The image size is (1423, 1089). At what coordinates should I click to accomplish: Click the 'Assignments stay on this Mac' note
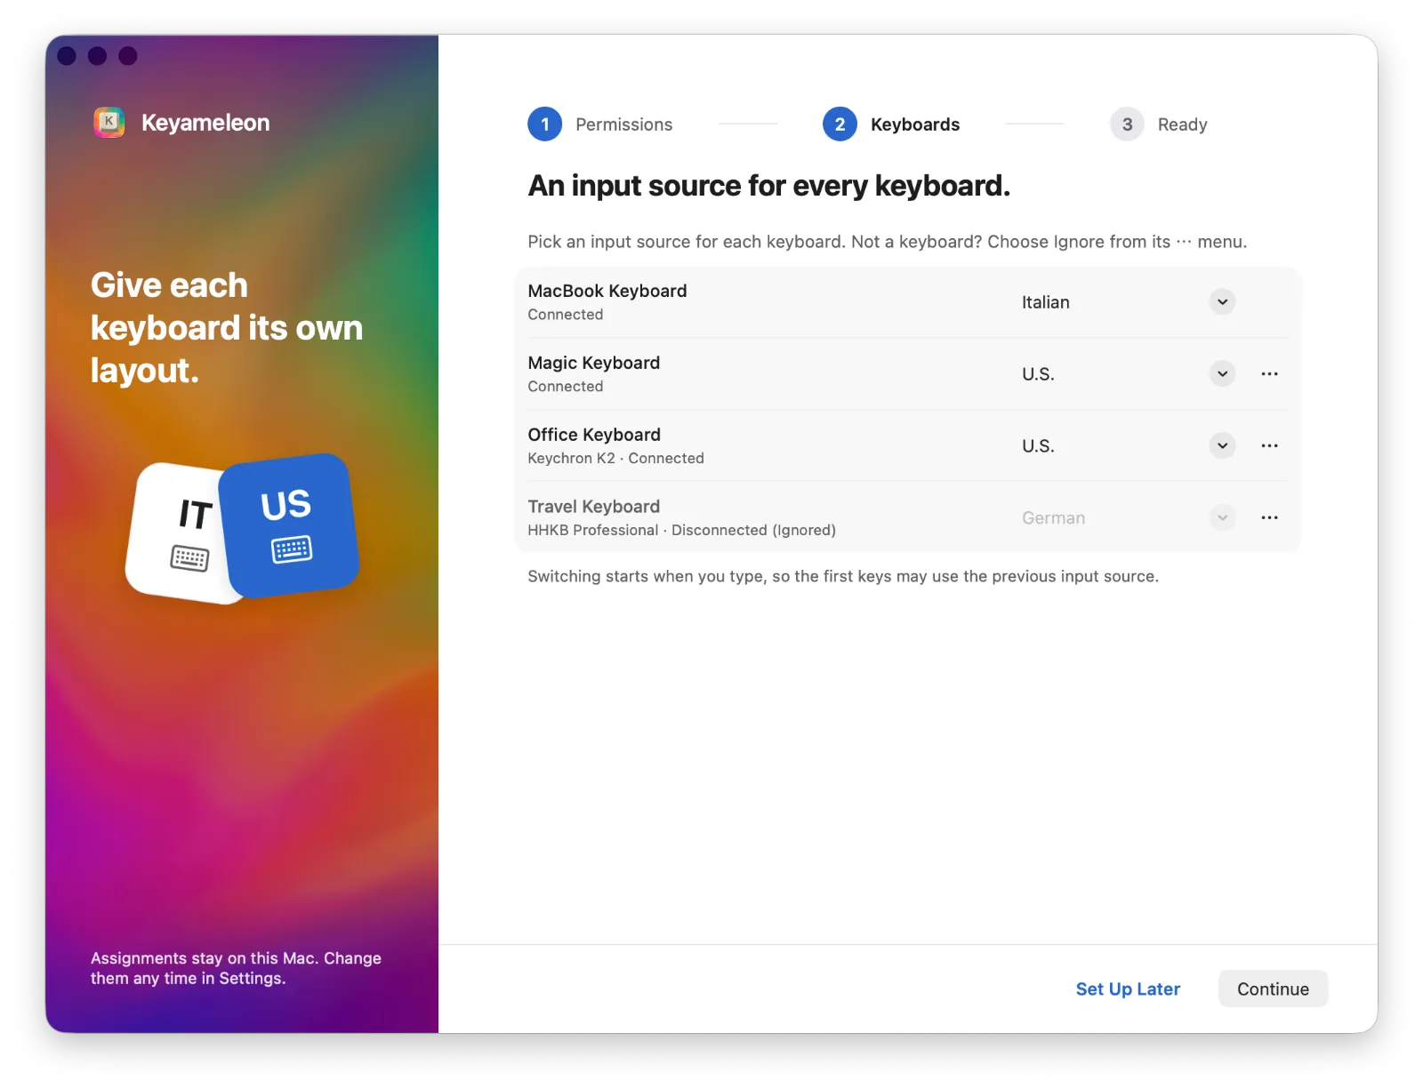tap(236, 968)
